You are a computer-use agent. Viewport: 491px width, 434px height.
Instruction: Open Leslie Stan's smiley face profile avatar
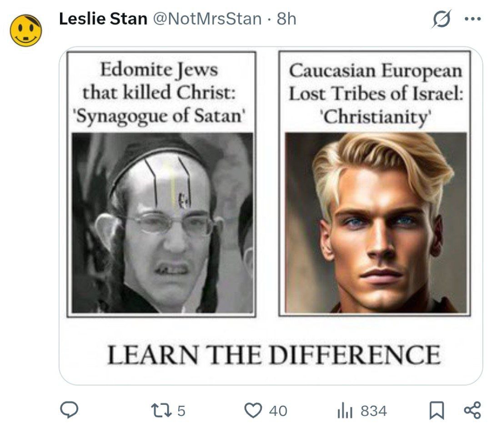click(x=25, y=30)
